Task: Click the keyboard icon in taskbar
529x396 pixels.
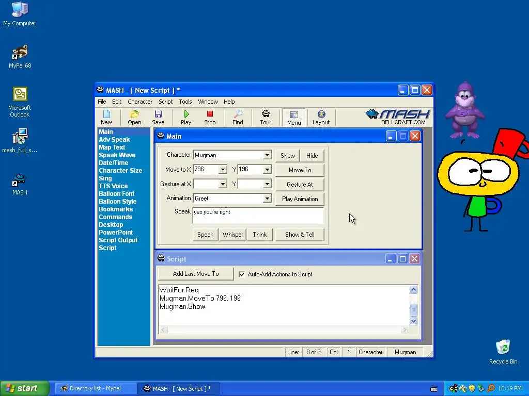Action: coord(434,389)
